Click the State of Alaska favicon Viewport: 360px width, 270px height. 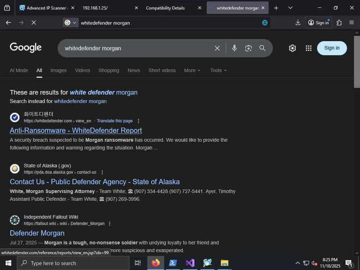[x=15, y=169]
